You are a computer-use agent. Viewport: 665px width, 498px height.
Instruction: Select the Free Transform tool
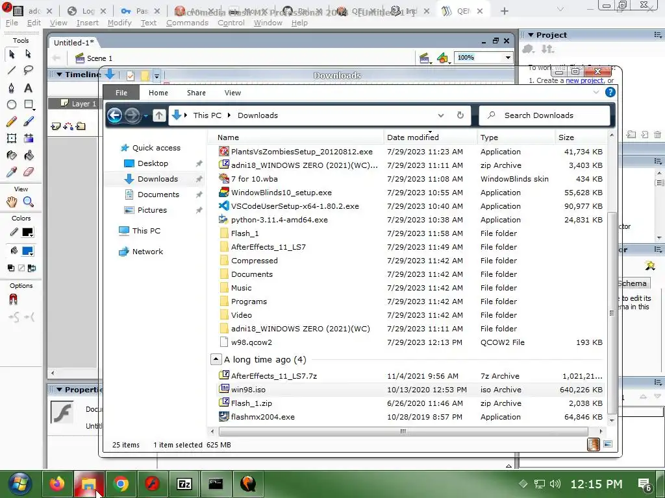12,139
